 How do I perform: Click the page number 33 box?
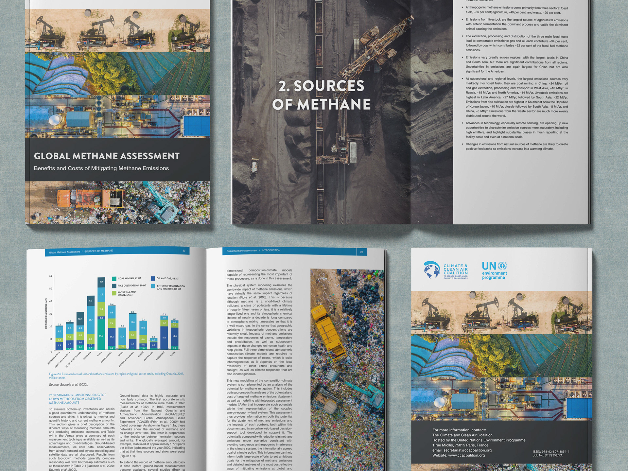(x=184, y=251)
